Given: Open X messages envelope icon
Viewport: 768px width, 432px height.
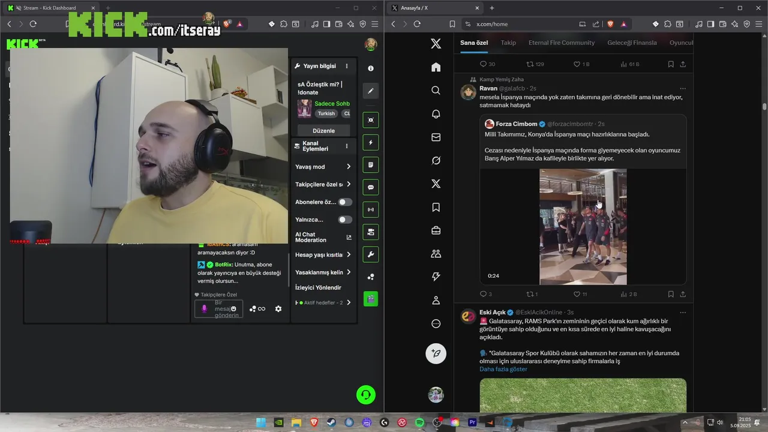Looking at the screenshot, I should (436, 137).
